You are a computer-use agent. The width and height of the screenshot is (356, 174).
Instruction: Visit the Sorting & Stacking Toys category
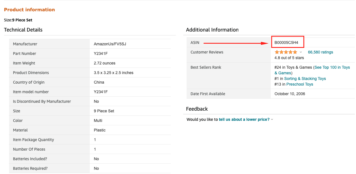click(x=305, y=79)
